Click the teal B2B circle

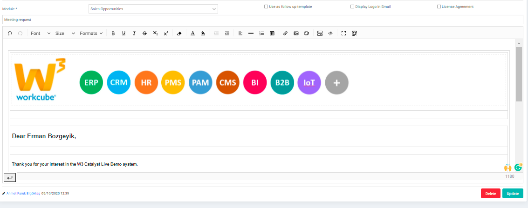pos(282,82)
